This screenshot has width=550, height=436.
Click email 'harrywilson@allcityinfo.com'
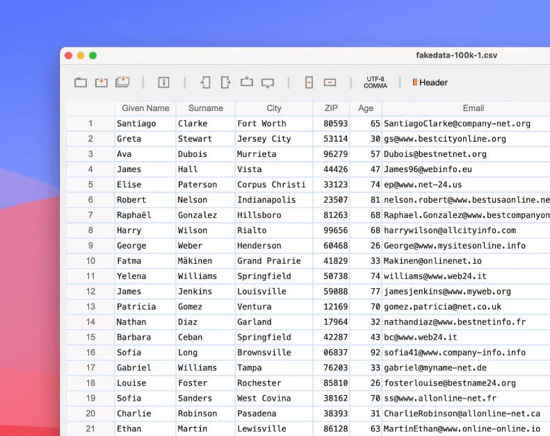tap(466, 230)
